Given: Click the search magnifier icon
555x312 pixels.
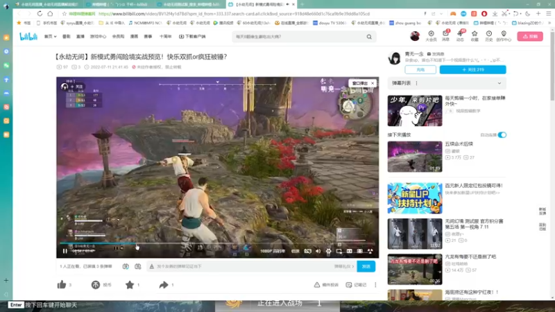Looking at the screenshot, I should pyautogui.click(x=369, y=37).
